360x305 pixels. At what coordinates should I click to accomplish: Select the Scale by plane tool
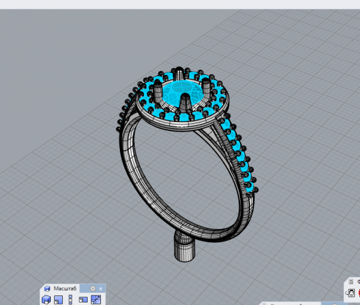(x=83, y=300)
